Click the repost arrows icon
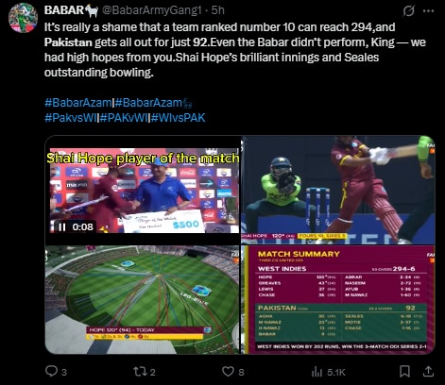This screenshot has height=385, width=445. [x=140, y=372]
